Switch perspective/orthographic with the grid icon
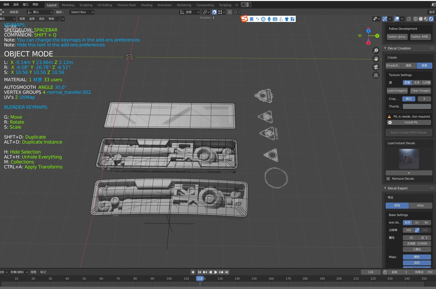This screenshot has height=289, width=436. click(376, 75)
